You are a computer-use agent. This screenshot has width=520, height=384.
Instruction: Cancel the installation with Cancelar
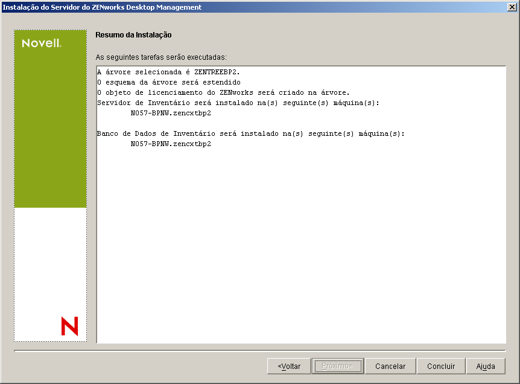coord(390,366)
